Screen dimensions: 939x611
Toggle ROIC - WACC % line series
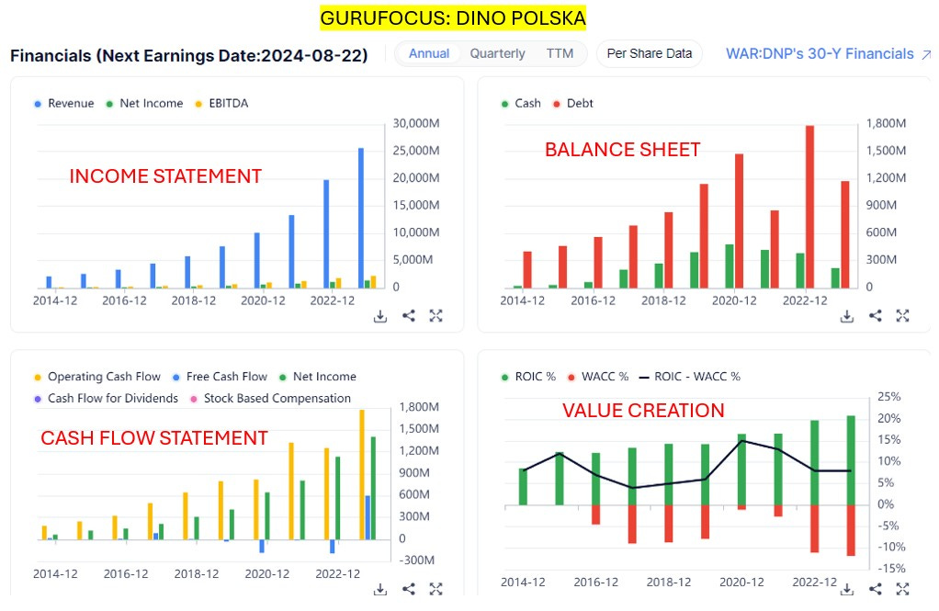pos(690,377)
